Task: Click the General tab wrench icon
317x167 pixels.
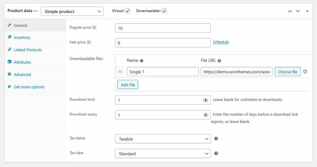Action: coord(9,25)
